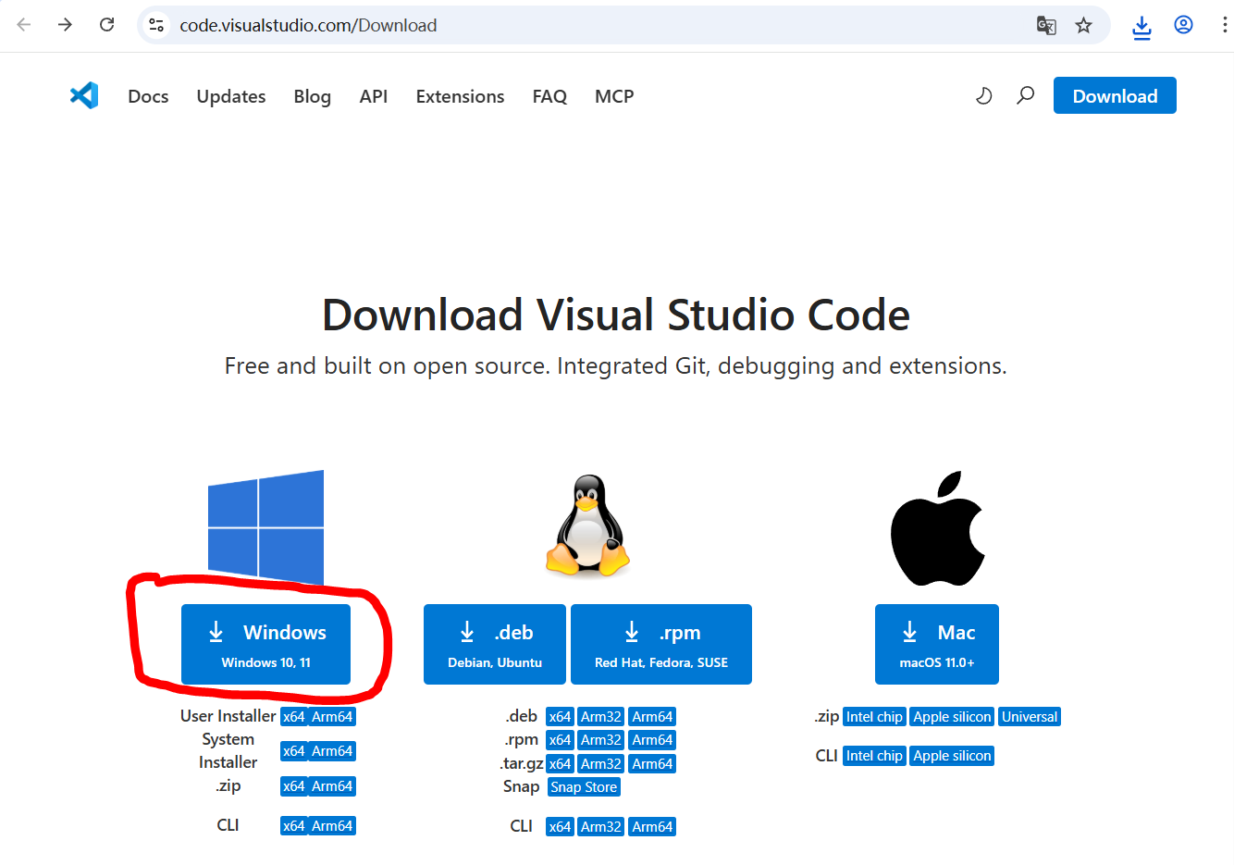The image size is (1234, 865).
Task: Select User Installer Arm64 link
Action: 332,717
